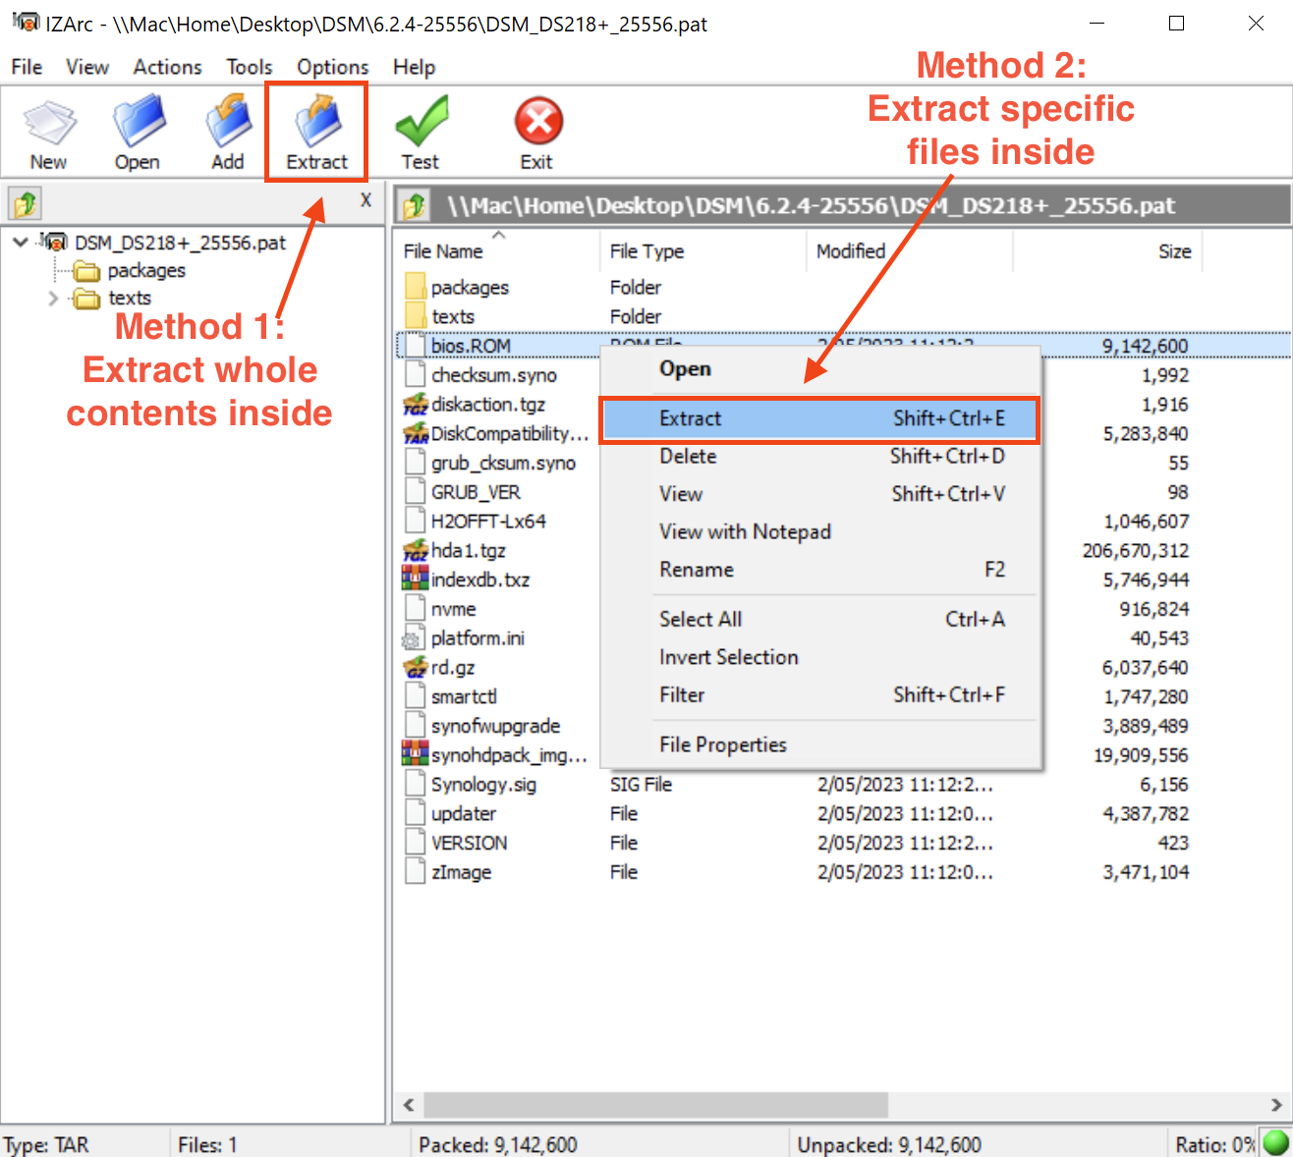Click the texts folder icon in file list
The width and height of the screenshot is (1293, 1157).
[x=416, y=316]
